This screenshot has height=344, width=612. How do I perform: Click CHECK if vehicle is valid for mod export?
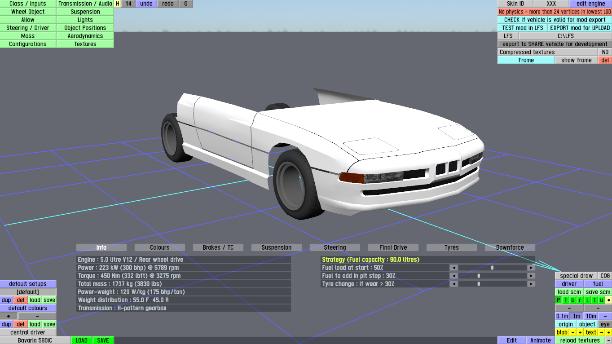(555, 20)
